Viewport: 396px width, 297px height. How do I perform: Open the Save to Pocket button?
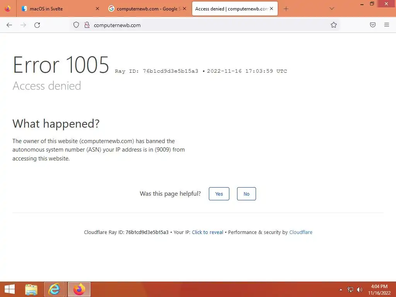pos(372,25)
